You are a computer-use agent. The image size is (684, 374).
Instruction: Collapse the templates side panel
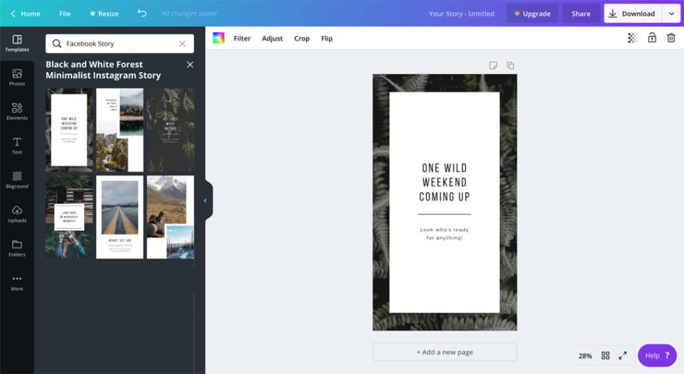206,200
